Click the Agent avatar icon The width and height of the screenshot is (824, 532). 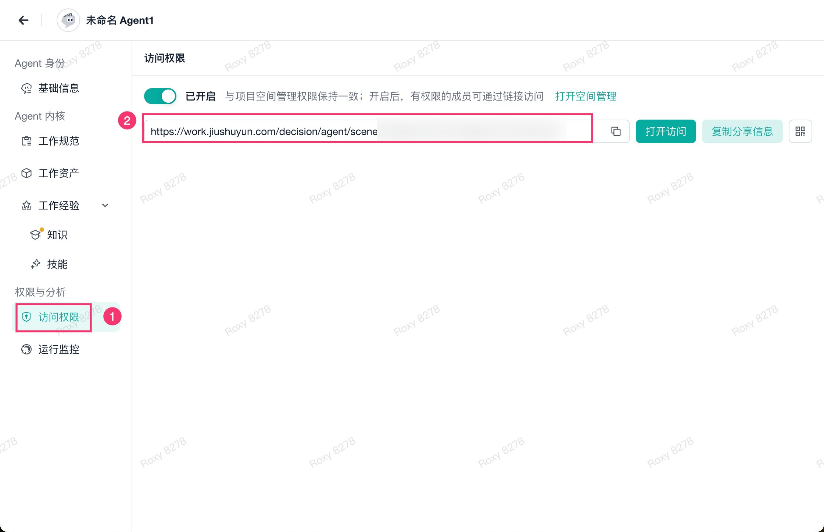68,20
